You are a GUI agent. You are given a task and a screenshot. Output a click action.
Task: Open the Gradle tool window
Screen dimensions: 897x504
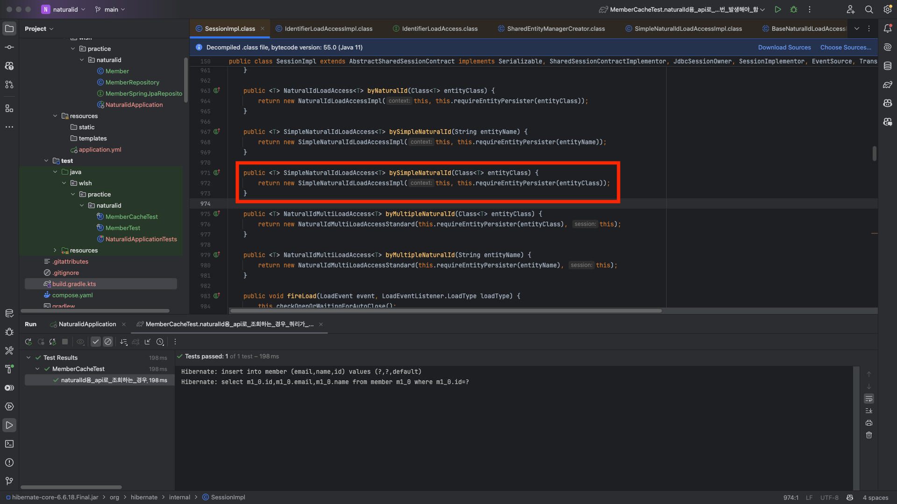888,84
